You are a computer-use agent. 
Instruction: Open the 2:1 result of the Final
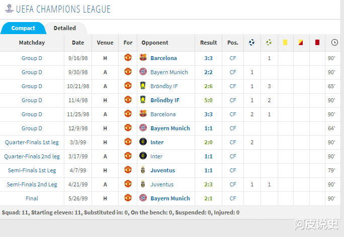(x=208, y=198)
